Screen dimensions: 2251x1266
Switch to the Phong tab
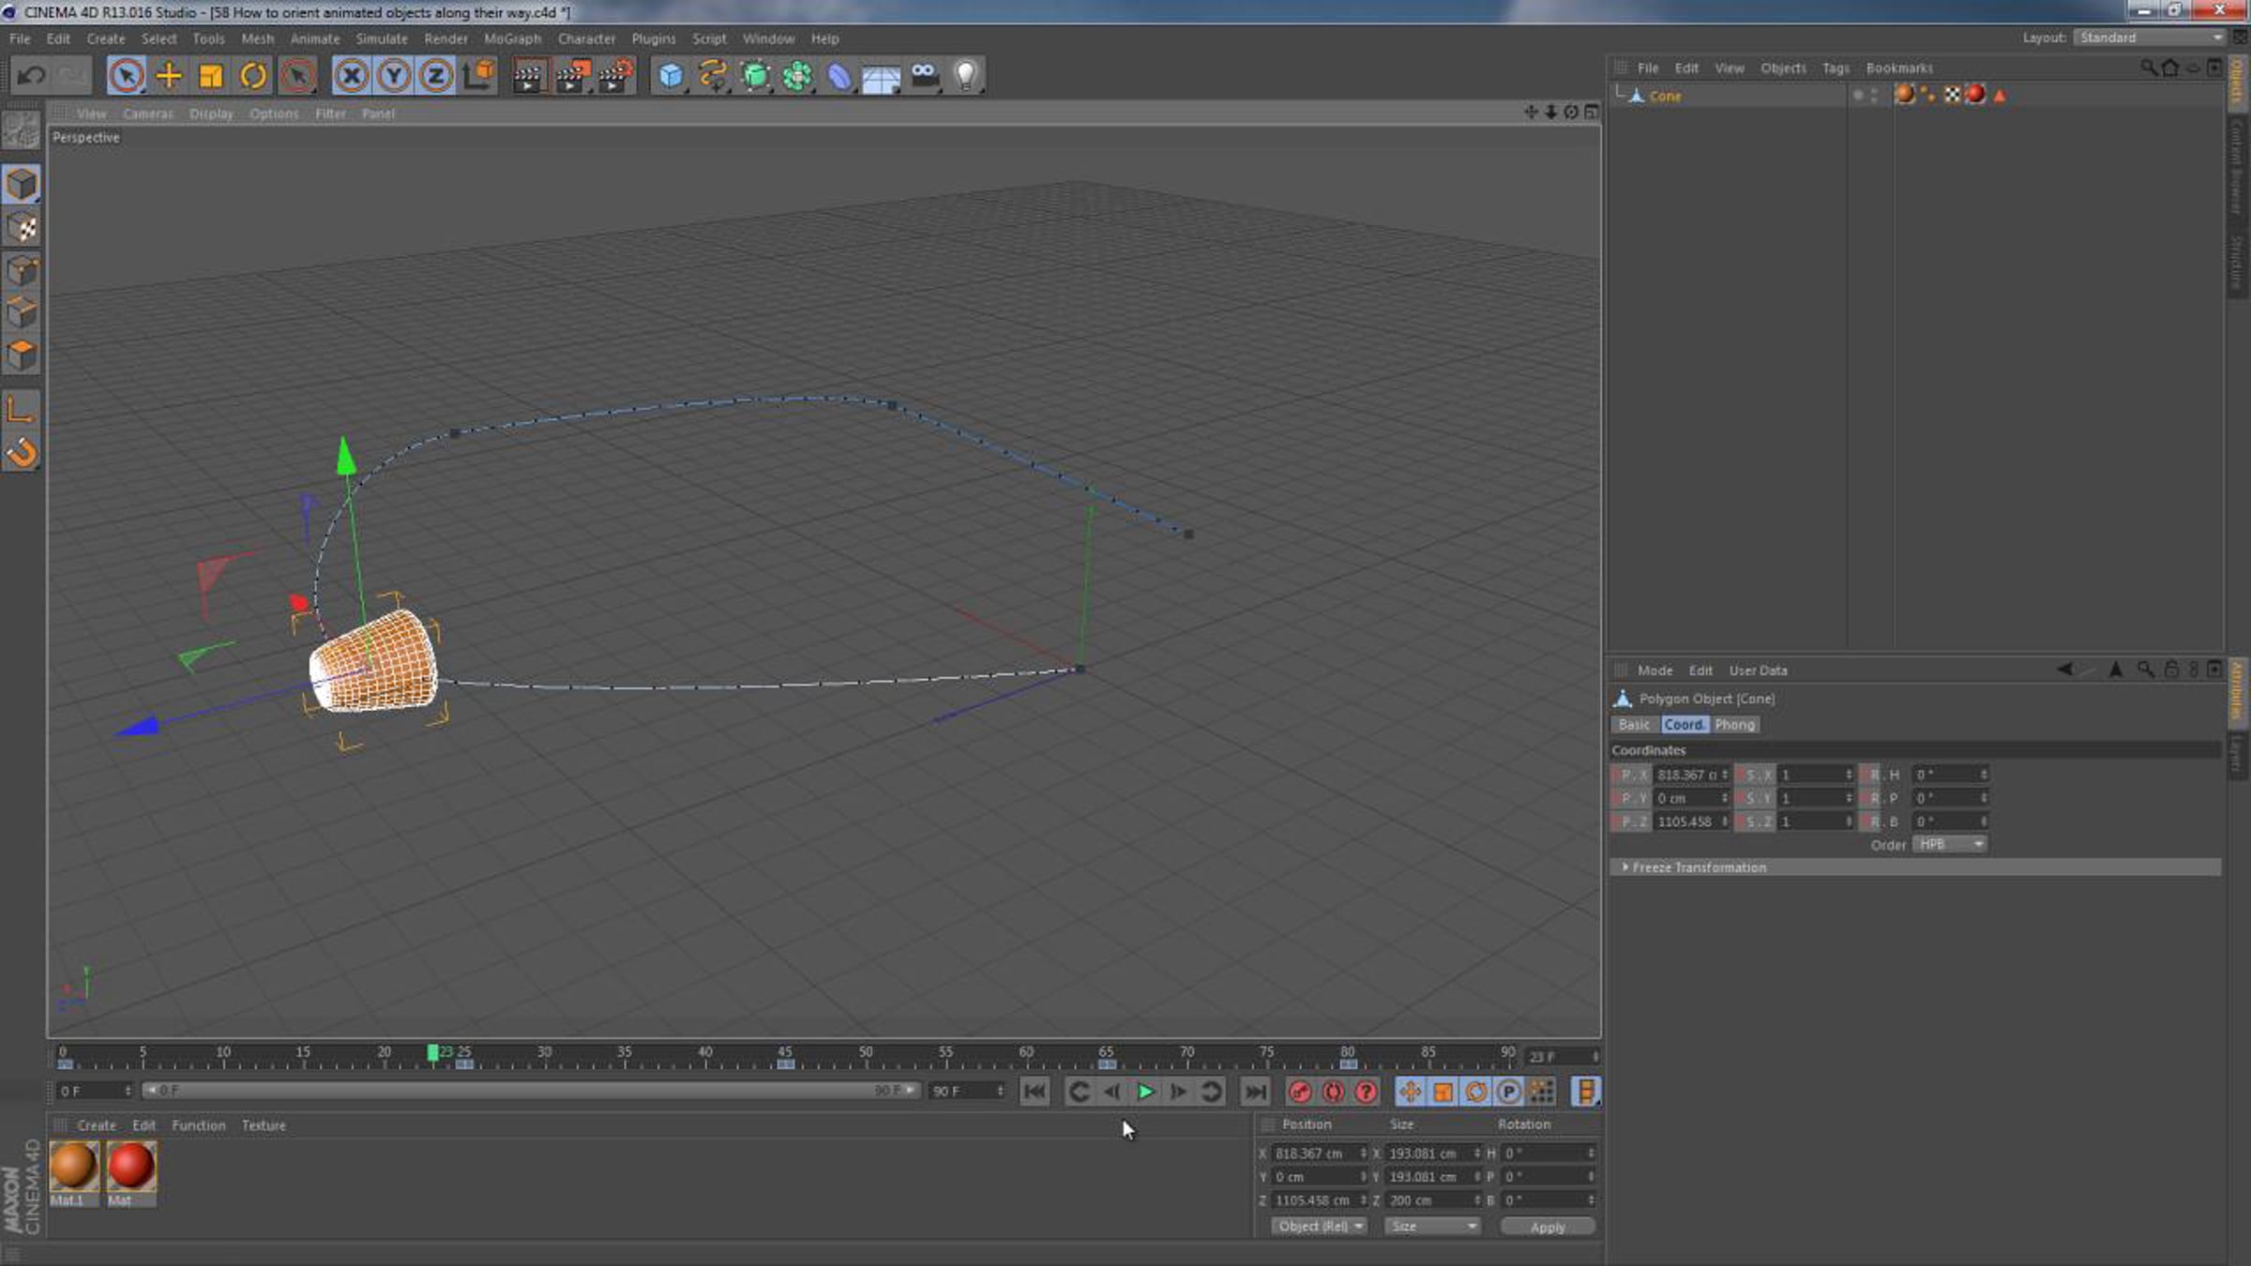tap(1734, 724)
